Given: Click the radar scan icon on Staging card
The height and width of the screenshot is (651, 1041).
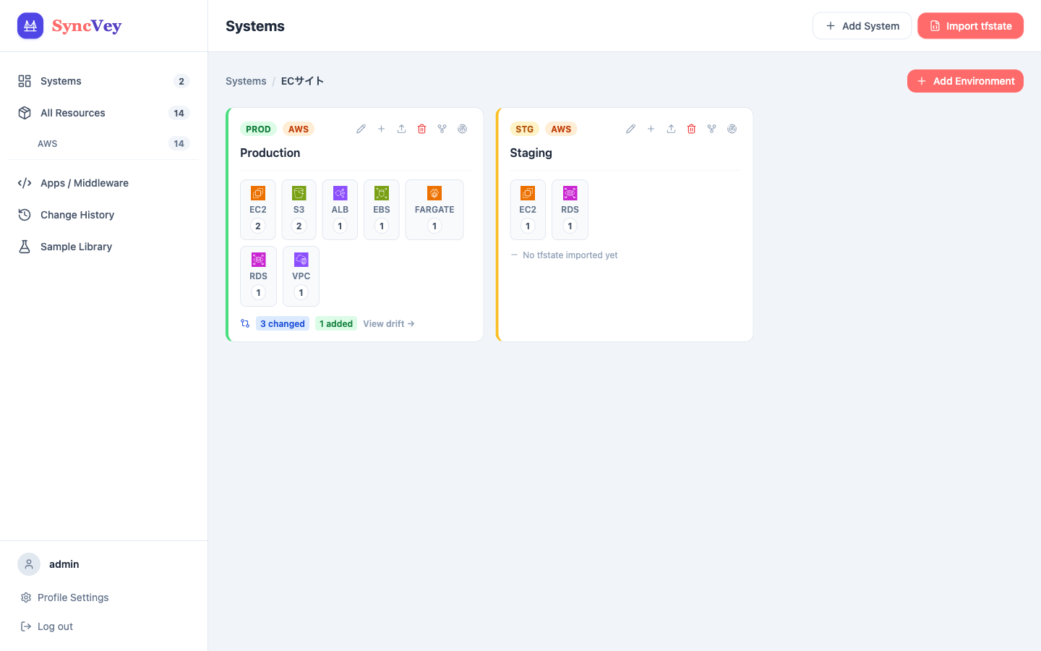Looking at the screenshot, I should tap(732, 129).
